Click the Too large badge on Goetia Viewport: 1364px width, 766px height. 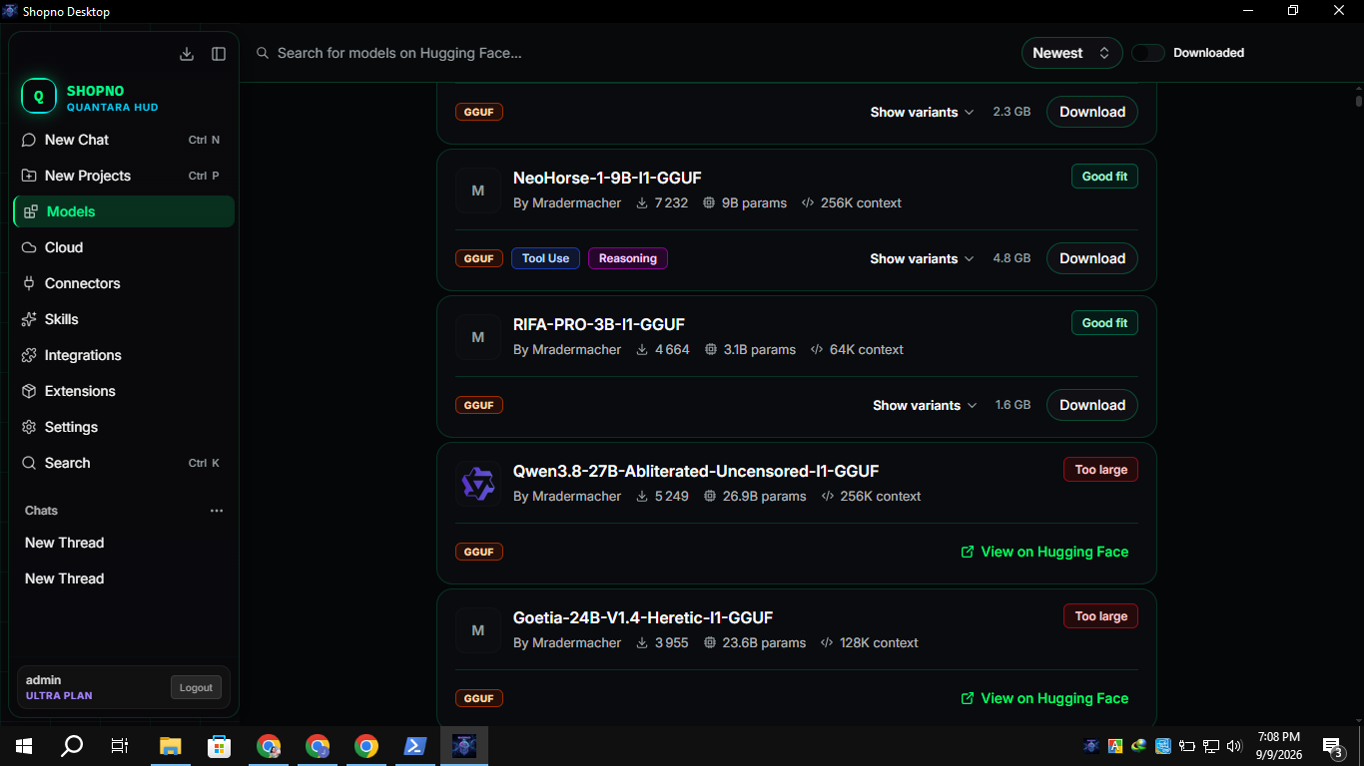tap(1100, 616)
